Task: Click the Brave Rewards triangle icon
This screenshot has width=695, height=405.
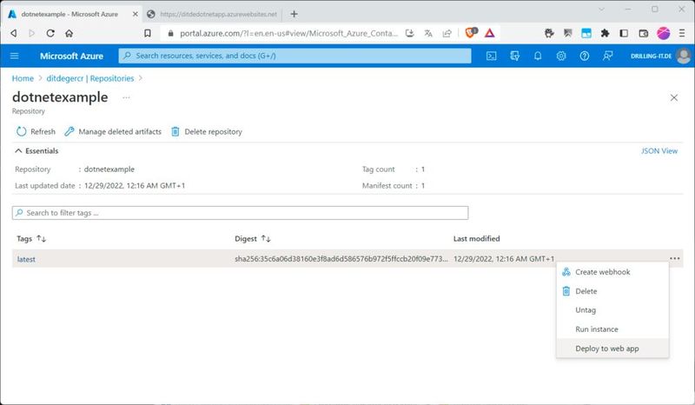Action: (489, 33)
